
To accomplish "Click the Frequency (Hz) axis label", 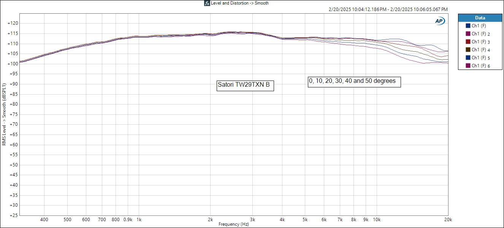I will coord(234,225).
